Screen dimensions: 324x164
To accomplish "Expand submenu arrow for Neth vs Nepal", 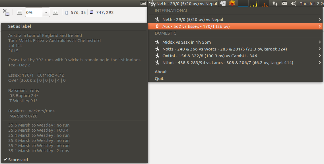I will [320, 19].
